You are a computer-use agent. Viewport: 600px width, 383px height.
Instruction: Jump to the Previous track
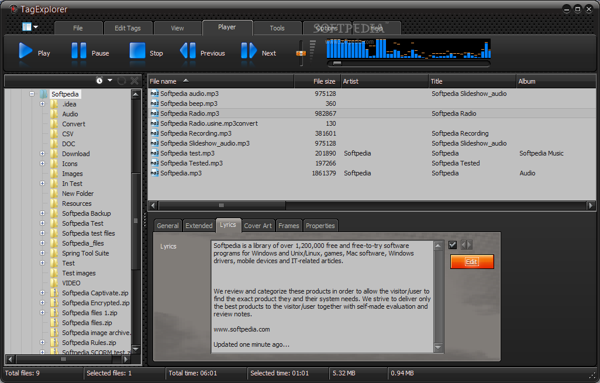pyautogui.click(x=188, y=50)
